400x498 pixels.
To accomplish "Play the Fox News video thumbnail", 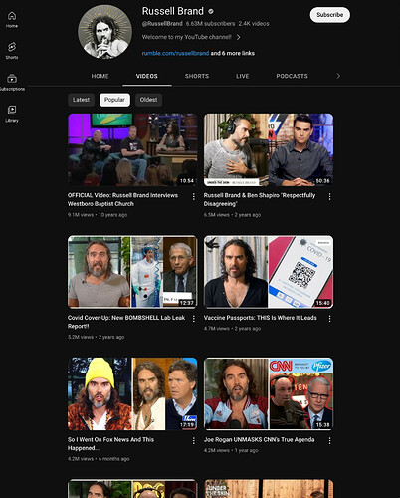I will coord(132,393).
